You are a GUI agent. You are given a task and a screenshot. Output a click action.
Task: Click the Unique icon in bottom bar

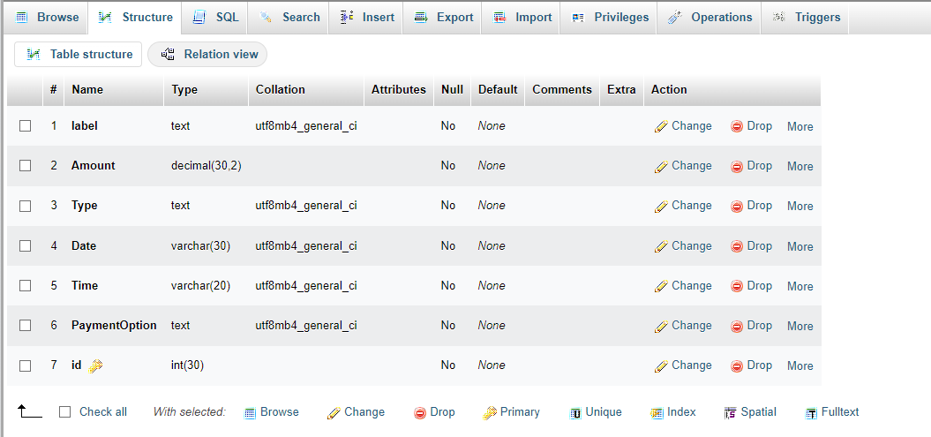click(575, 413)
